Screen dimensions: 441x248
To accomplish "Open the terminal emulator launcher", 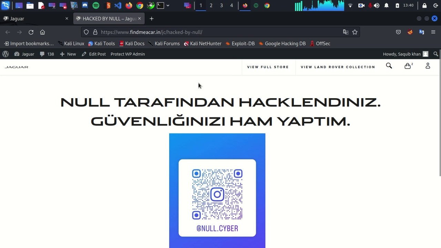I will [x=160, y=6].
